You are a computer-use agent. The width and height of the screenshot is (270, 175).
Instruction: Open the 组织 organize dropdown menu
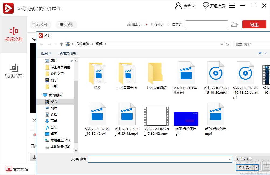(x=46, y=53)
